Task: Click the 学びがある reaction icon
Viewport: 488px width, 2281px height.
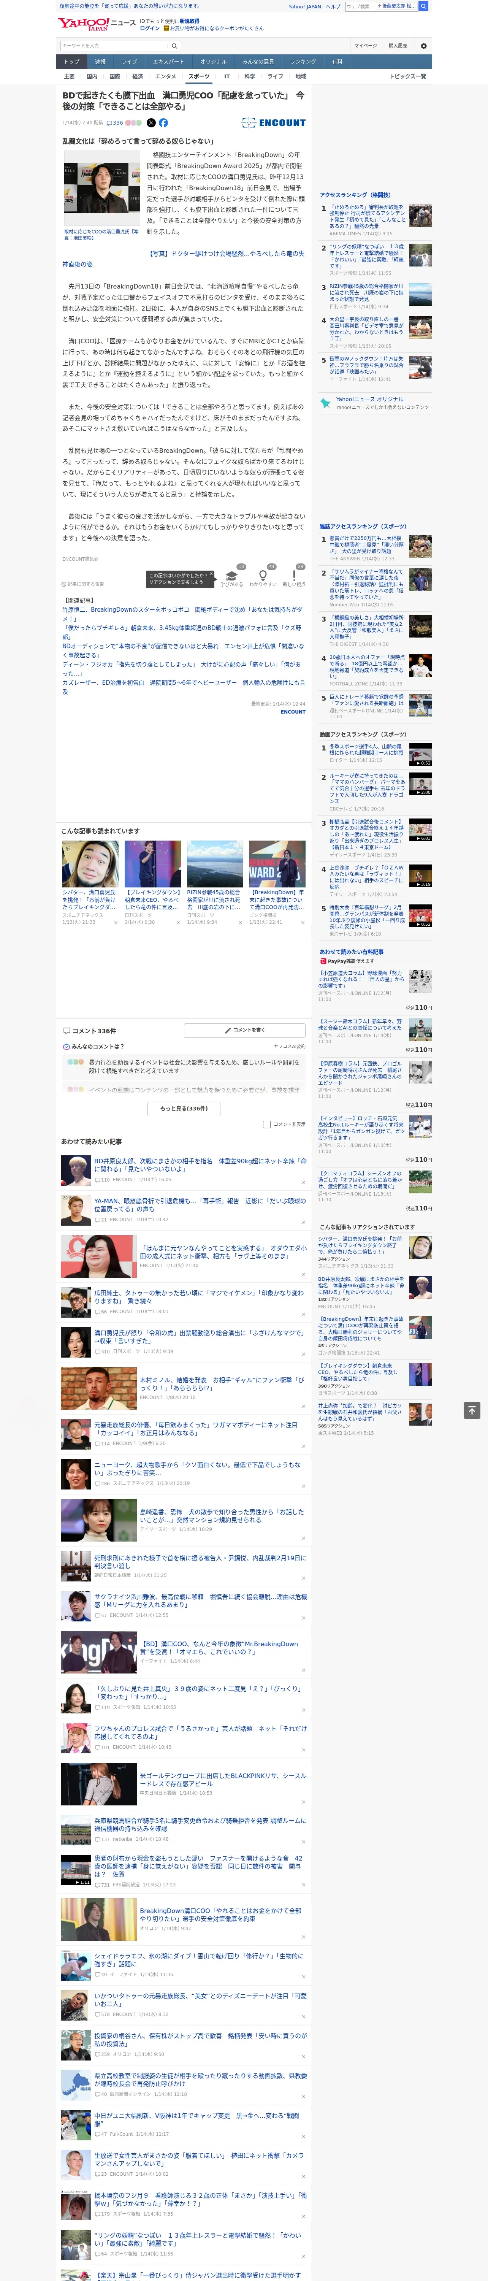Action: (232, 576)
